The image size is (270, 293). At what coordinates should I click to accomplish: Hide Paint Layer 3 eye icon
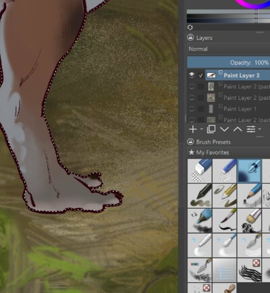[192, 75]
